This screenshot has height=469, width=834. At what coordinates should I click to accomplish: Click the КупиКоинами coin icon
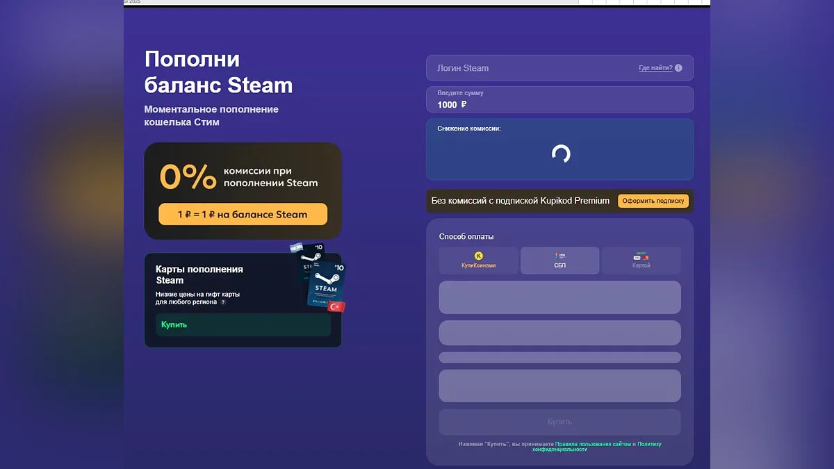478,256
